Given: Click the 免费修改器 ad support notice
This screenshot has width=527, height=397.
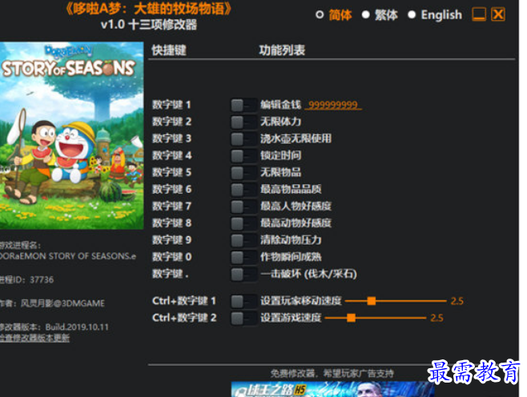Looking at the screenshot, I should coord(332,373).
